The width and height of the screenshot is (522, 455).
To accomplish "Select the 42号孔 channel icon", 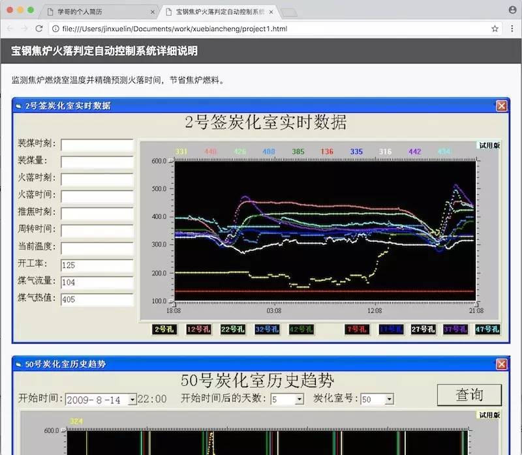I will 301,330.
